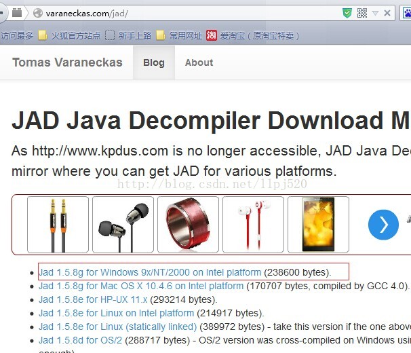The width and height of the screenshot is (411, 353).
Task: Open the audio cable ad thumbnail
Action: click(x=58, y=225)
